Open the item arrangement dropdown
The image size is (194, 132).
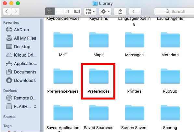(x=90, y=11)
